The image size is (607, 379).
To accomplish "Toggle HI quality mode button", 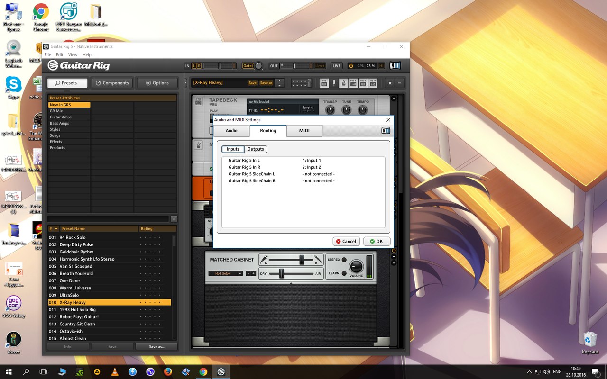I will click(381, 66).
